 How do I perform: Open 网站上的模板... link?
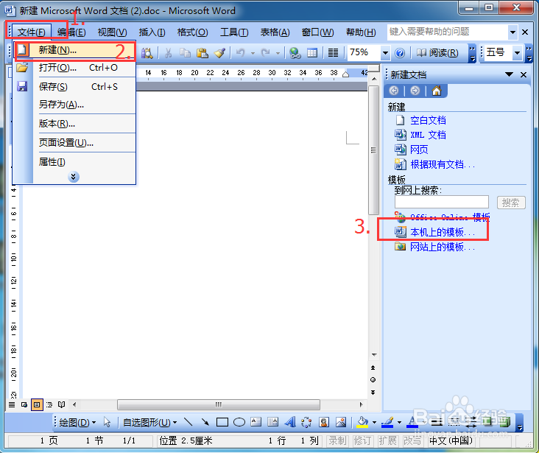pos(442,247)
